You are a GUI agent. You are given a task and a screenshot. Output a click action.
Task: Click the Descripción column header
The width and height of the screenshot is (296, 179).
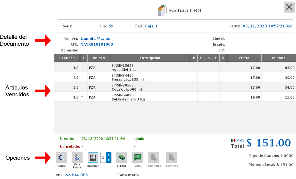point(150,58)
